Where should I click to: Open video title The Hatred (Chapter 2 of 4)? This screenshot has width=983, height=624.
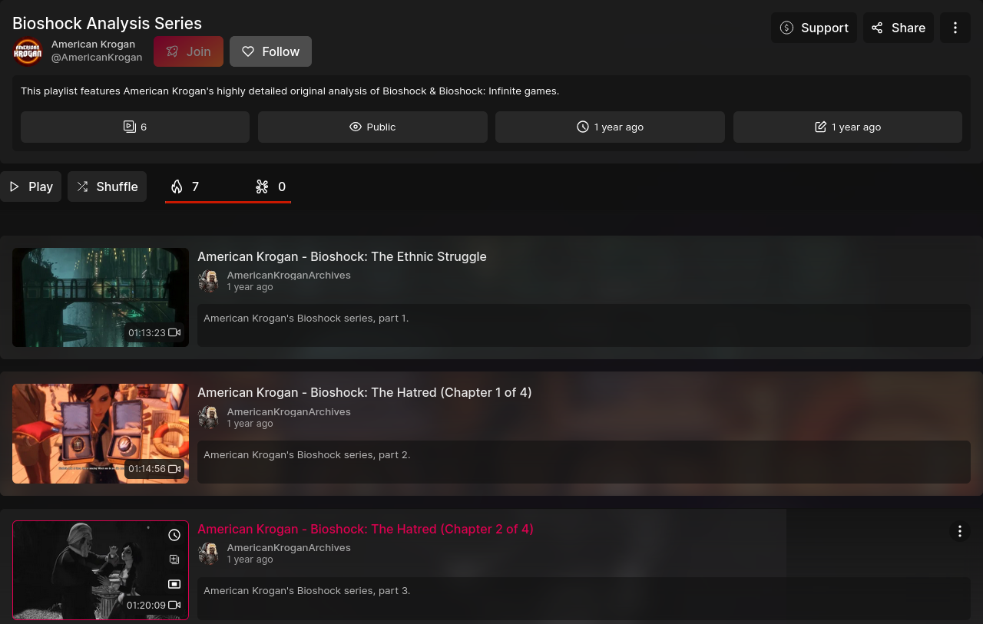(366, 529)
